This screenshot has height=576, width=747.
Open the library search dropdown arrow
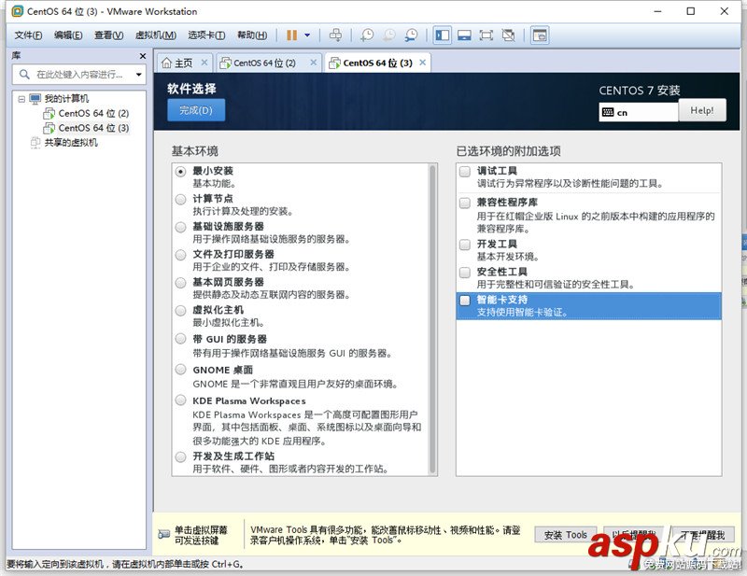click(138, 75)
